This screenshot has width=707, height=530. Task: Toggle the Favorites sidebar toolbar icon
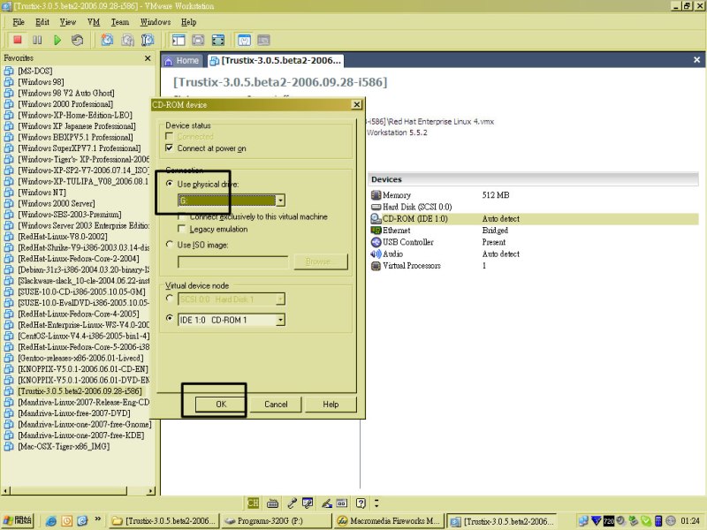tap(179, 40)
